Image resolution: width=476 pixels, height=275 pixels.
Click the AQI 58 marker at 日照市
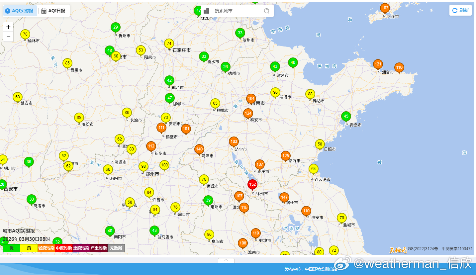click(320, 144)
